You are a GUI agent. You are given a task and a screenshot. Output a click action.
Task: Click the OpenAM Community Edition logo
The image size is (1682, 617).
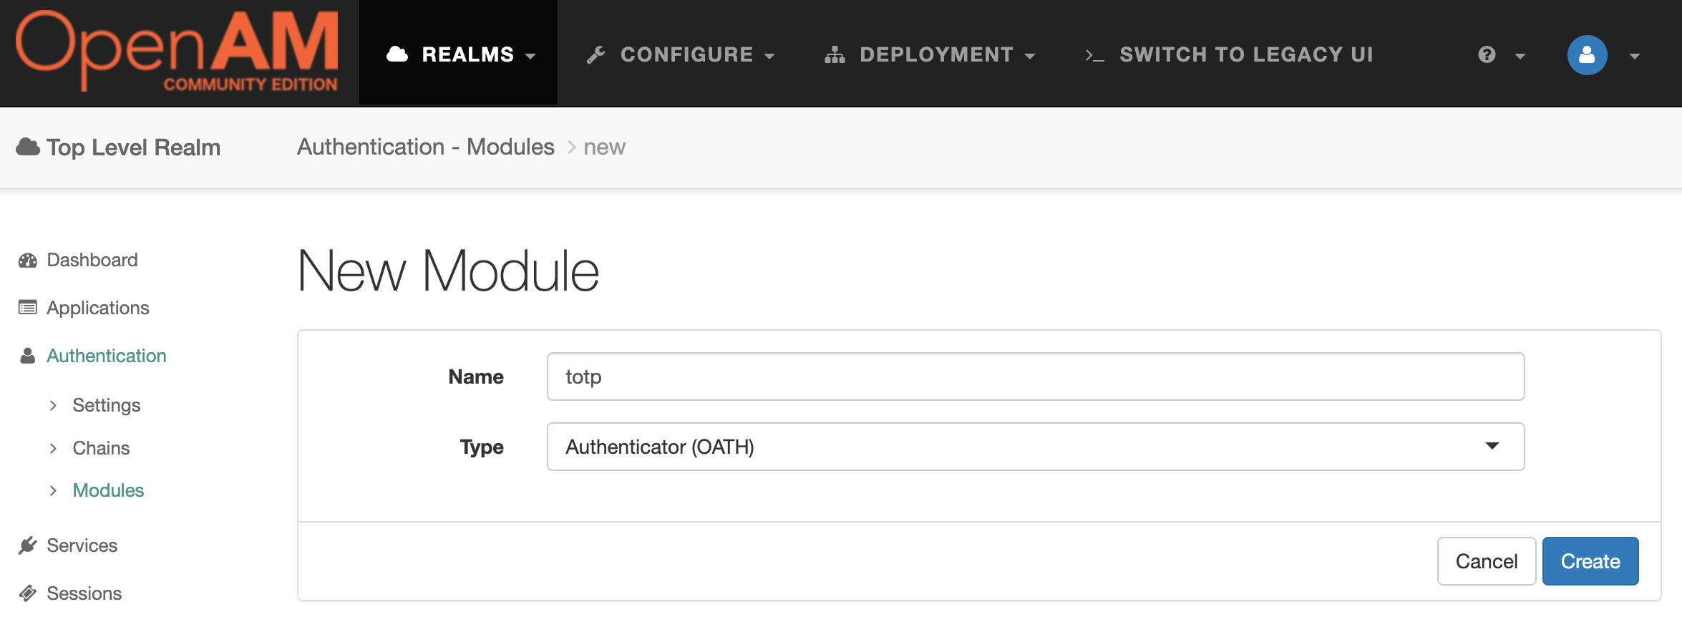pyautogui.click(x=177, y=51)
